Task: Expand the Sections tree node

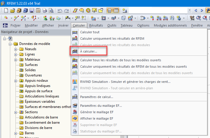Action: click(x=16, y=112)
